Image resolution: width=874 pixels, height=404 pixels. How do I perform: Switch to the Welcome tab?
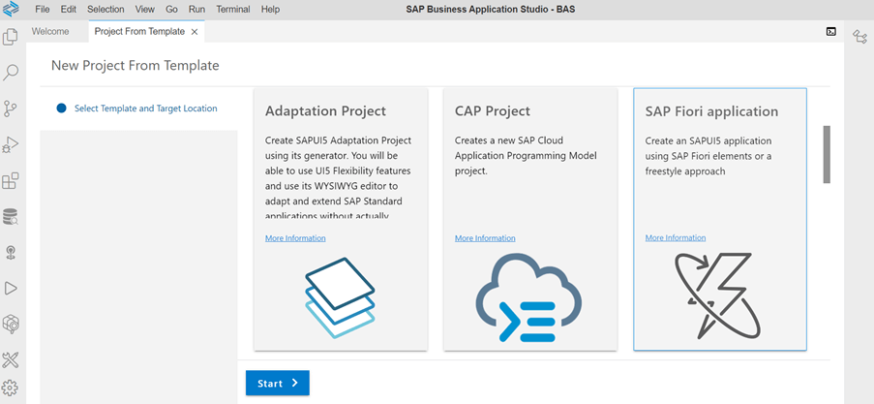click(x=50, y=32)
